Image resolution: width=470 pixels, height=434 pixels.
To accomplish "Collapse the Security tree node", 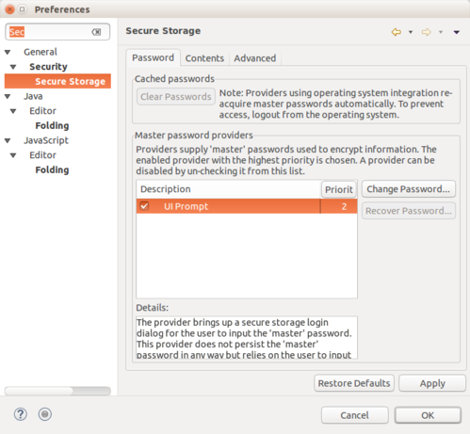I will 13,67.
